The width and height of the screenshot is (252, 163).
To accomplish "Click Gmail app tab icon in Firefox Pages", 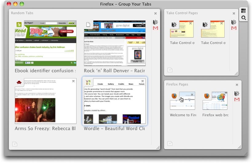I will coord(237,100).
